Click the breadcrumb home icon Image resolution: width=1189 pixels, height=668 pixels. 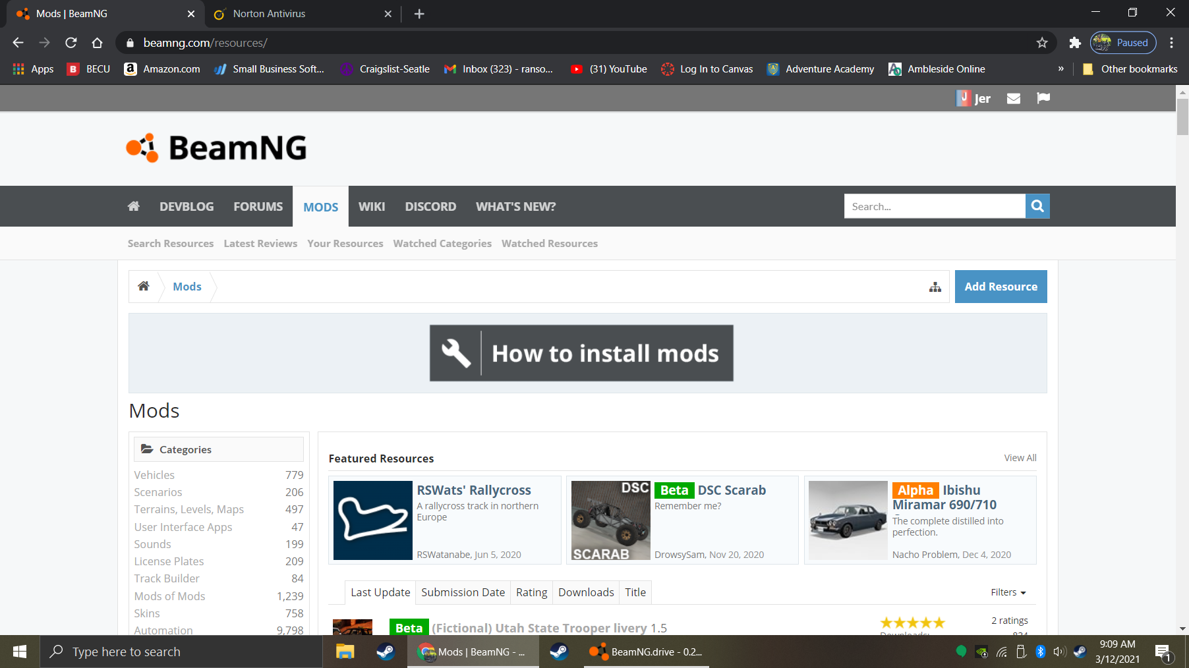pos(144,286)
